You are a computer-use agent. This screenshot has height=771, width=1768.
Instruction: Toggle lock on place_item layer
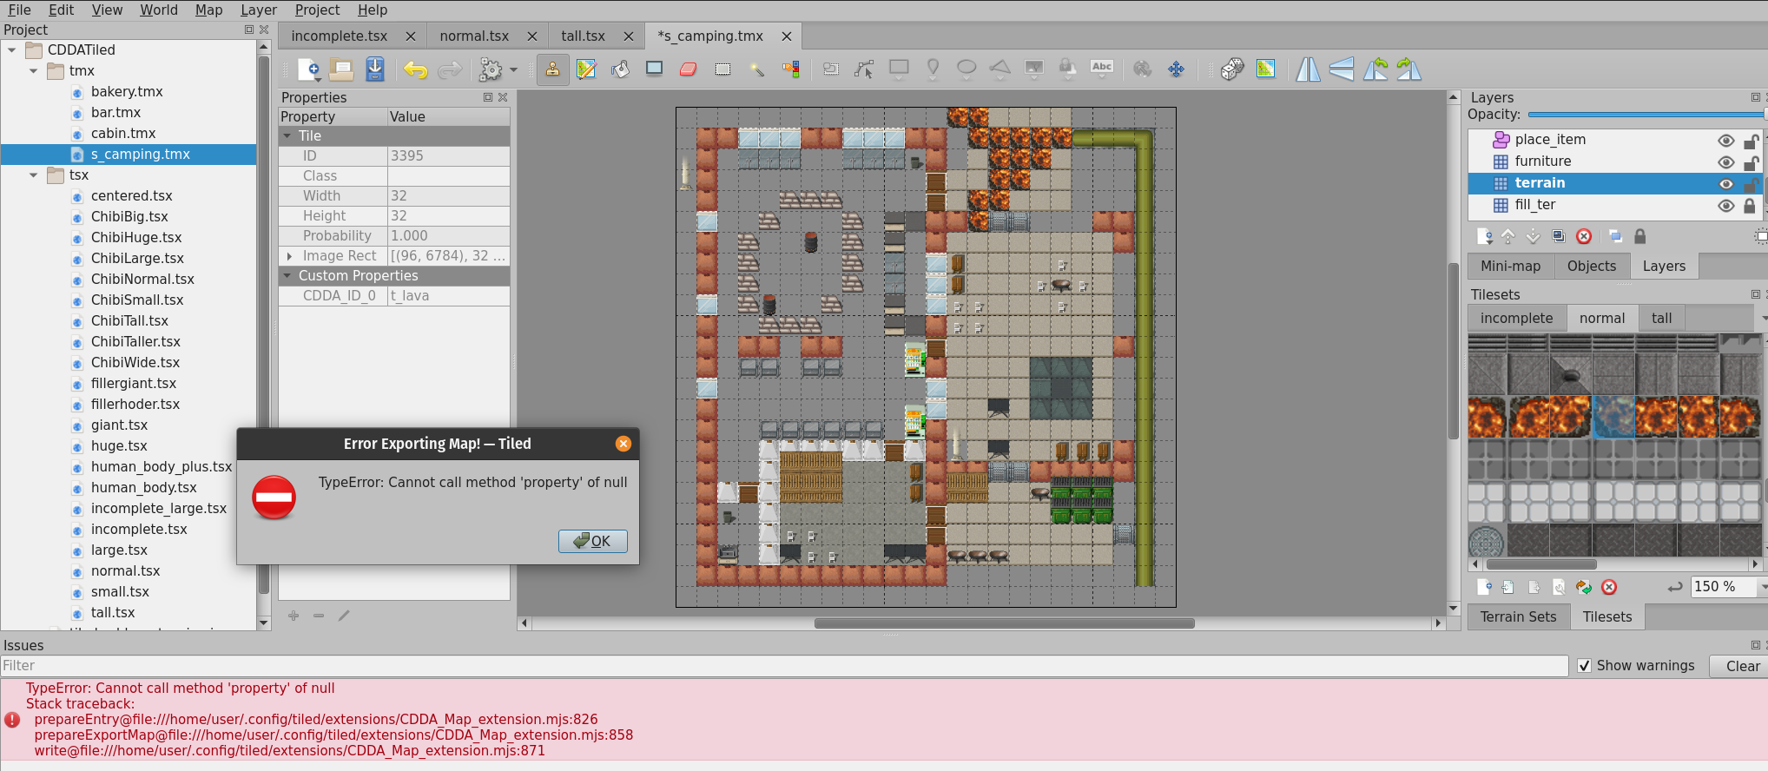[x=1751, y=141]
